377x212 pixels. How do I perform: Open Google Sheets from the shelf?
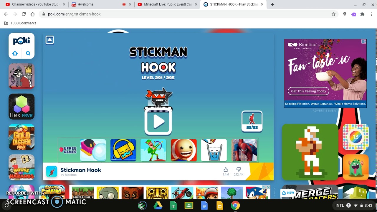point(173,206)
